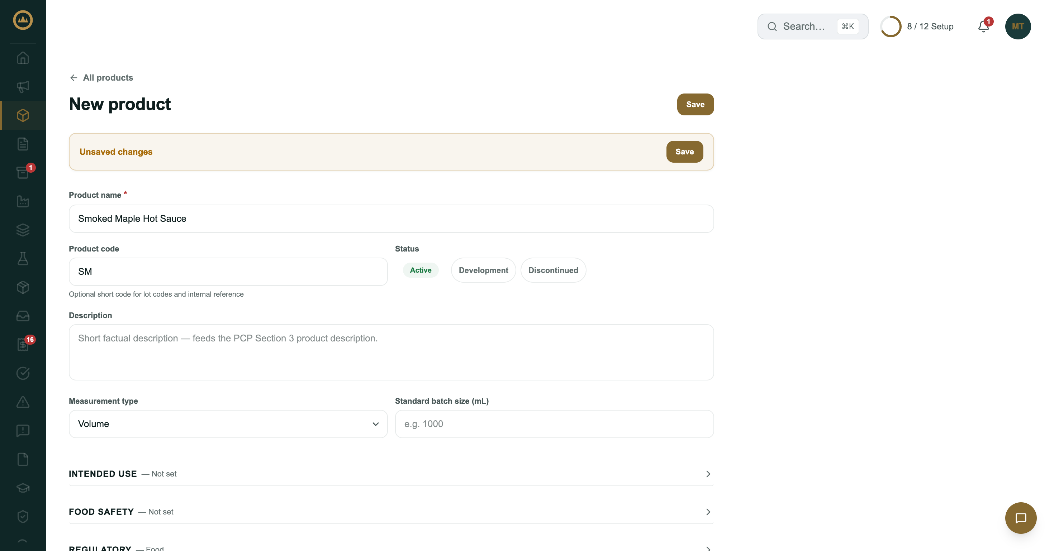
Task: Open the archive box icon with badge 1
Action: pyautogui.click(x=23, y=172)
